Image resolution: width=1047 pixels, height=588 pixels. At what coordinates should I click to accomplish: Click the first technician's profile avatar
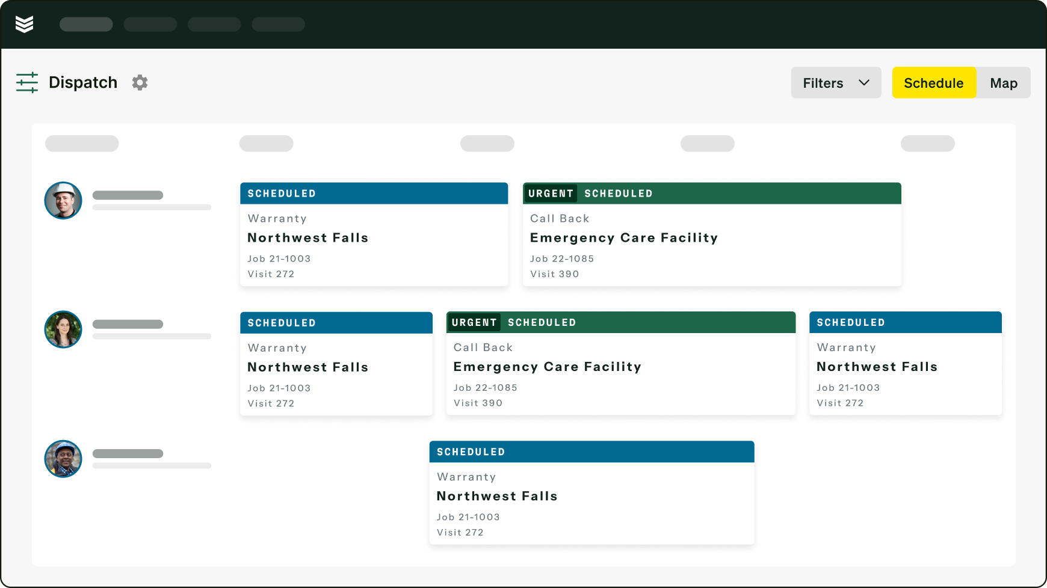coord(63,200)
